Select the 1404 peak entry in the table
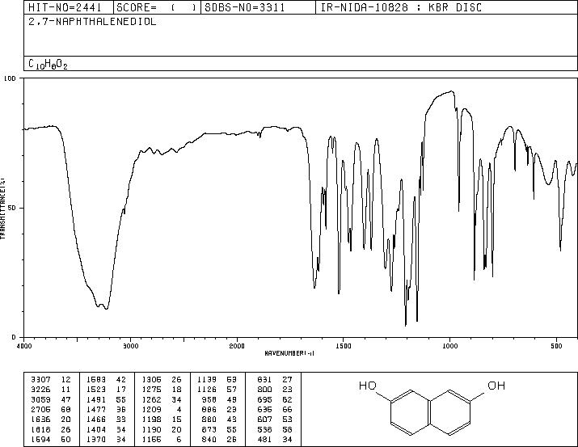Screen dimensions: 578x447 click(x=106, y=429)
